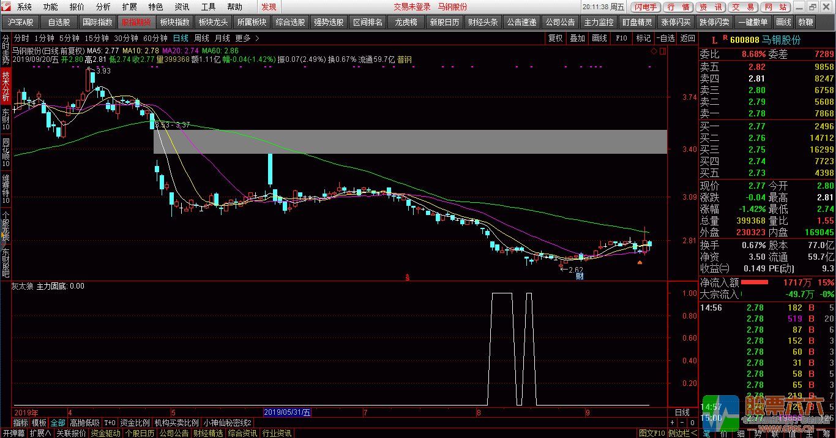836x438 pixels.
Task: Expand the 扩展∧ panel in status bar
Action: coord(40,433)
